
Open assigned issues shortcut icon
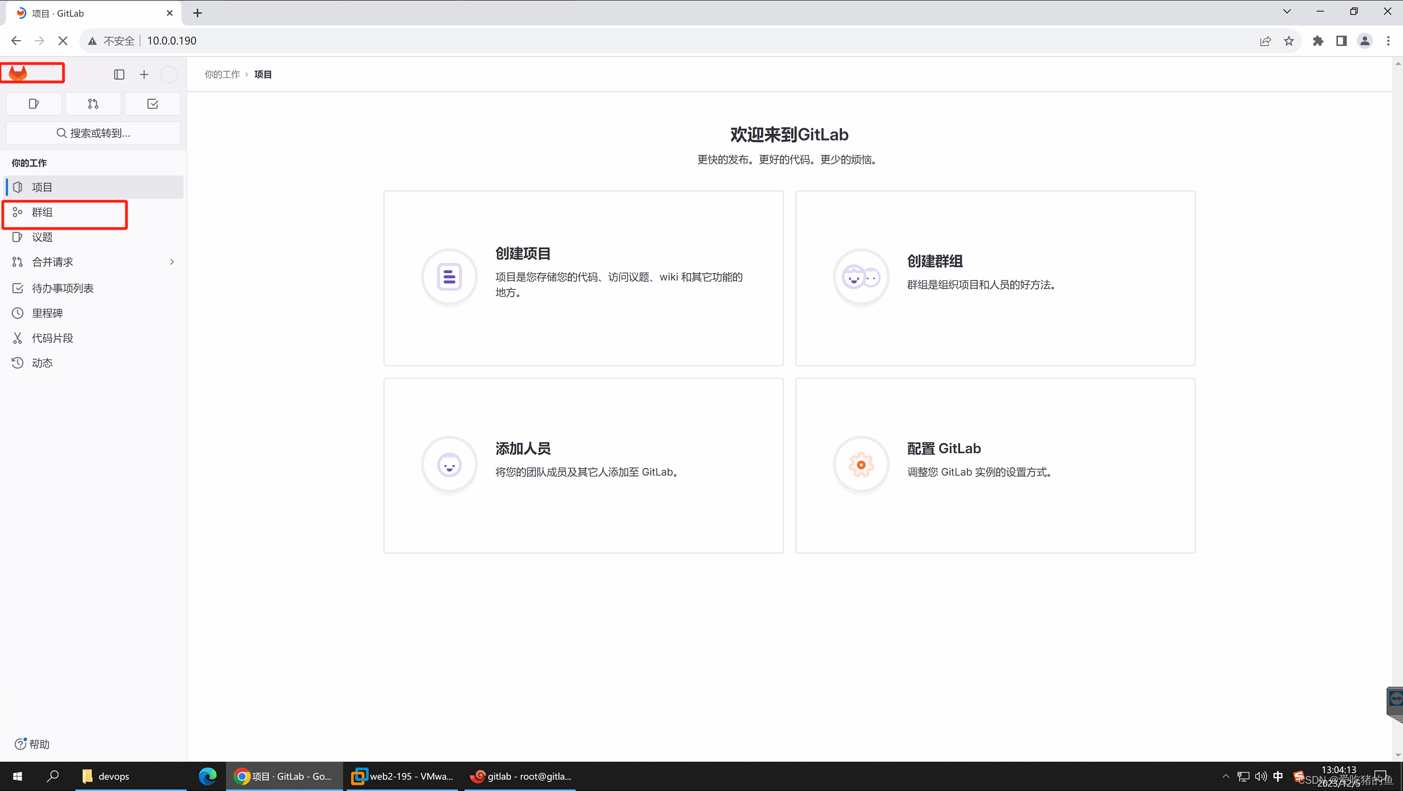click(x=34, y=104)
